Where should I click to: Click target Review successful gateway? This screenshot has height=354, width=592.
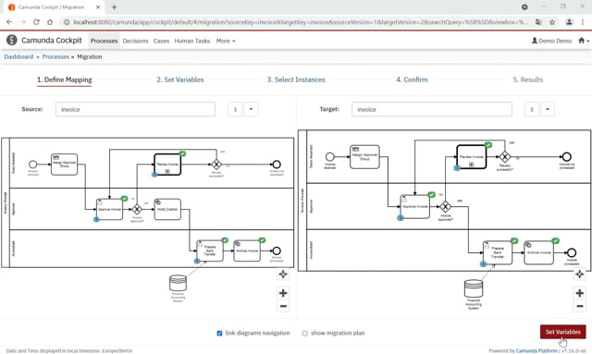point(505,156)
